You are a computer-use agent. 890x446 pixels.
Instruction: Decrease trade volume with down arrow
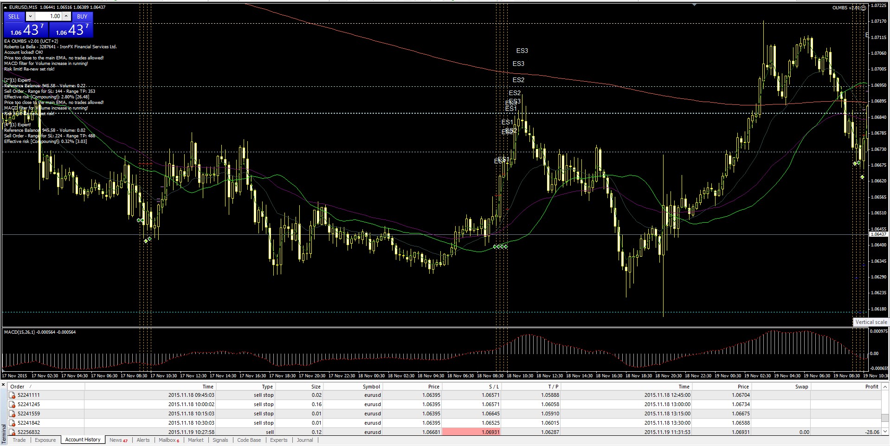[x=30, y=16]
